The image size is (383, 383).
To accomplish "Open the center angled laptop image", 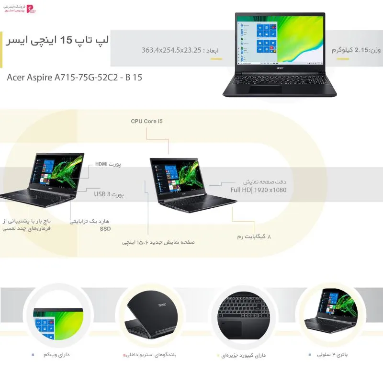I will [193, 185].
